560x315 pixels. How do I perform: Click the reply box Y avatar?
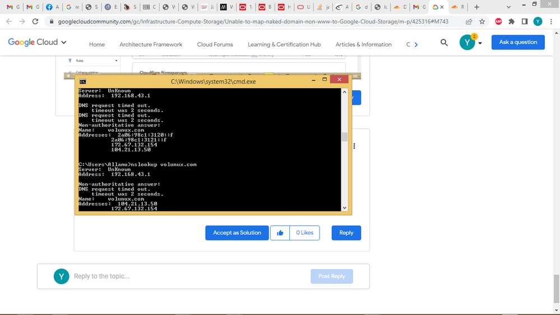point(62,276)
